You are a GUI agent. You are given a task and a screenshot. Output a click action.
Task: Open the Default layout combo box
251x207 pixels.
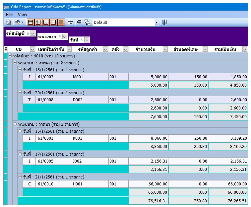click(157, 23)
